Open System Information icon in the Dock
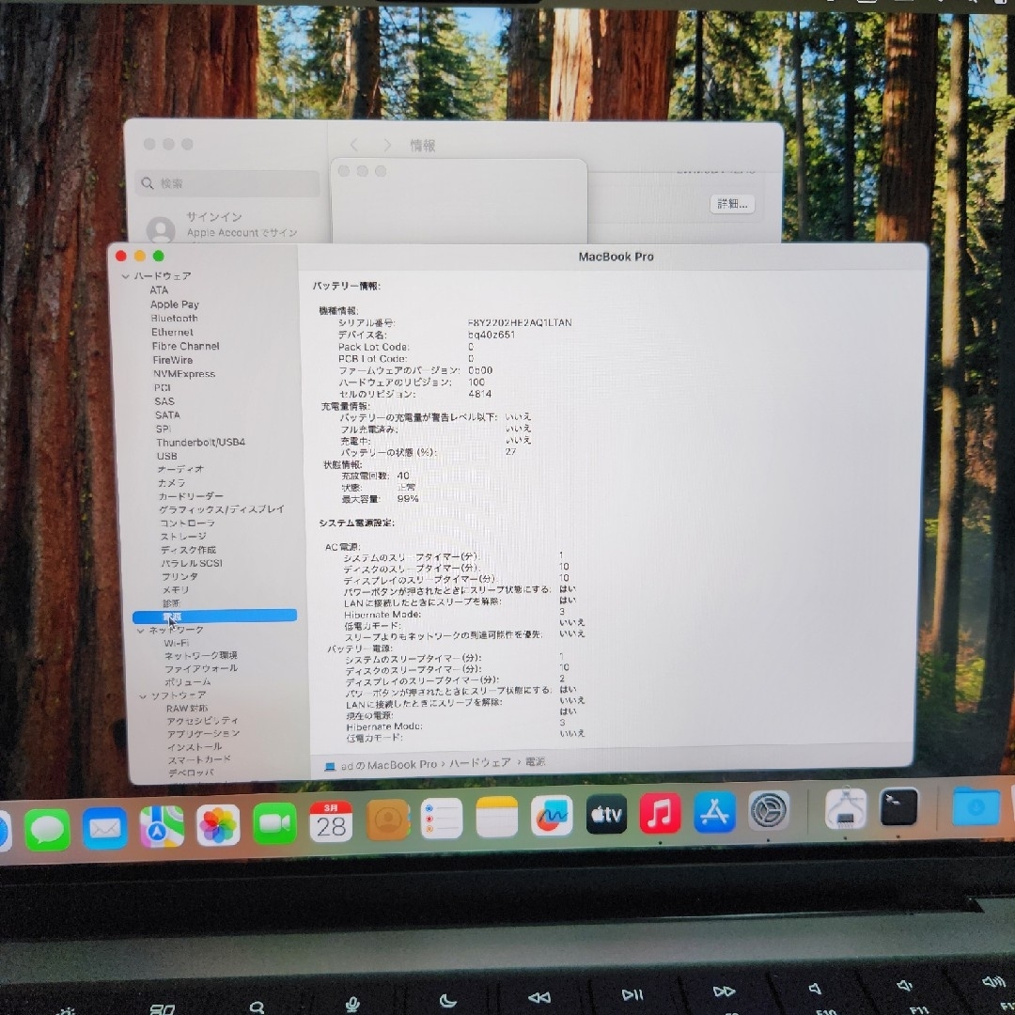 pyautogui.click(x=846, y=808)
